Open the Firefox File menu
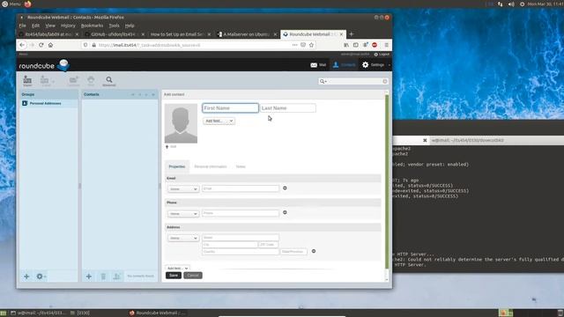This screenshot has width=564, height=317. [22, 26]
